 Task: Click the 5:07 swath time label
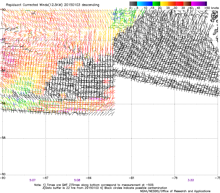tap(32, 180)
